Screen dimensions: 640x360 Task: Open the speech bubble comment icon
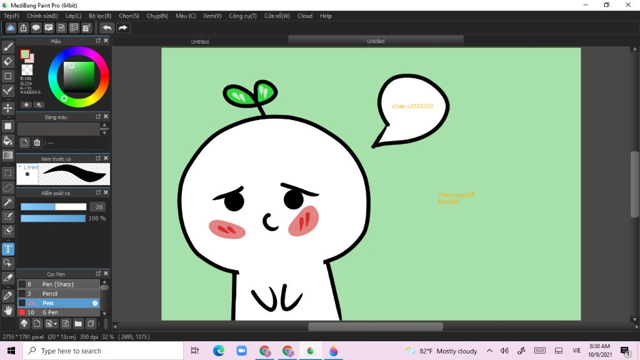36,27
